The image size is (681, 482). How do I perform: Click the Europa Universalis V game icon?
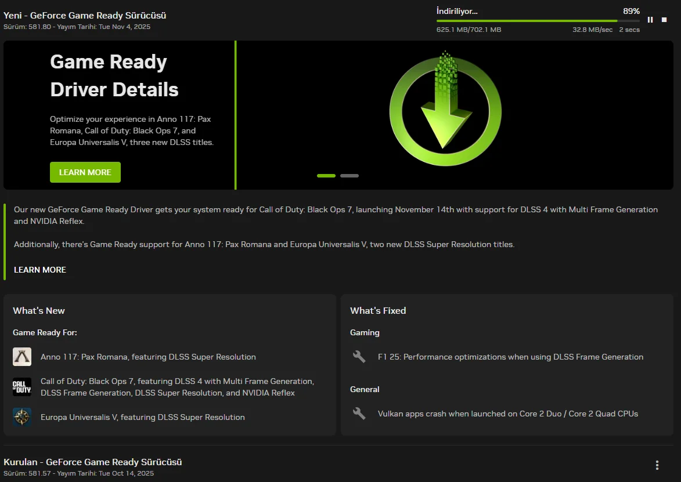[x=22, y=417]
